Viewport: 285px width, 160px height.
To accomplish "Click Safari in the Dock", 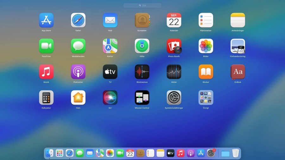I will point(70,153).
